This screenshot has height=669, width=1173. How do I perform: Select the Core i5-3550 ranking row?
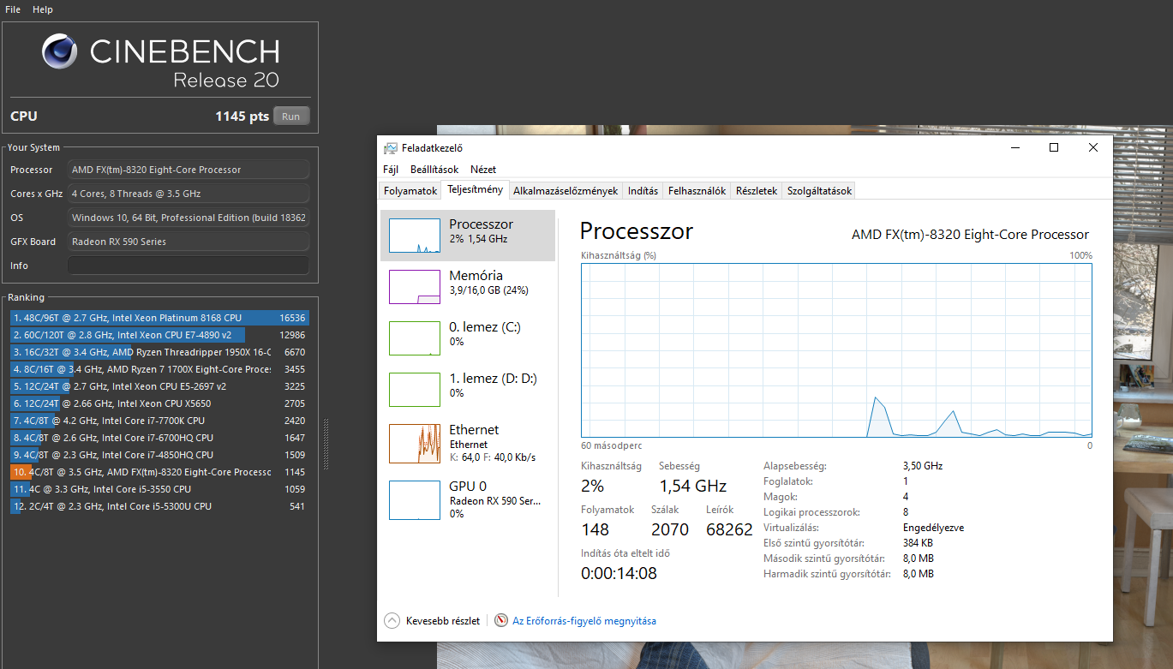[159, 489]
